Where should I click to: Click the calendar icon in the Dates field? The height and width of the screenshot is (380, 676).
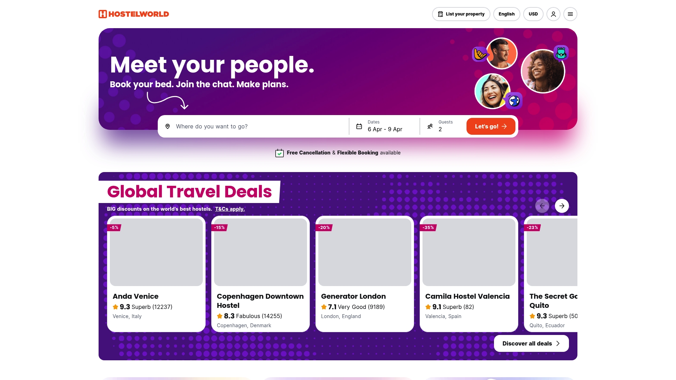click(359, 126)
